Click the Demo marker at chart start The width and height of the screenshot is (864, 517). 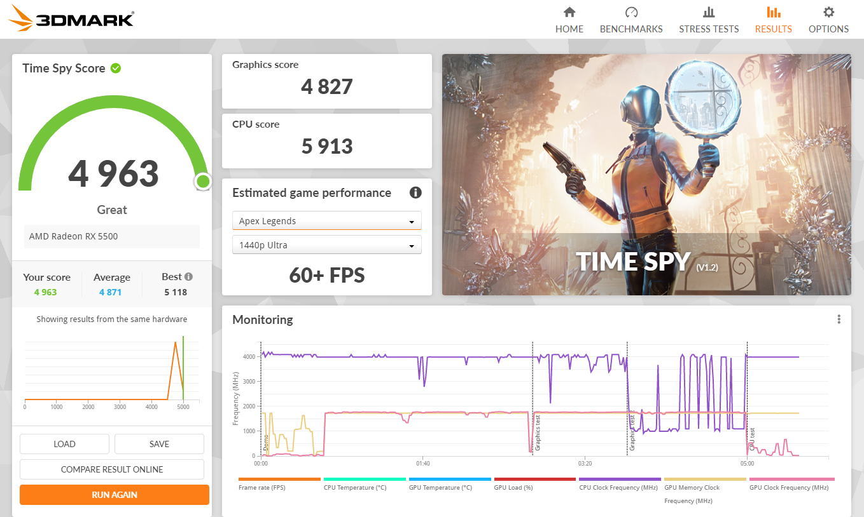[261, 399]
